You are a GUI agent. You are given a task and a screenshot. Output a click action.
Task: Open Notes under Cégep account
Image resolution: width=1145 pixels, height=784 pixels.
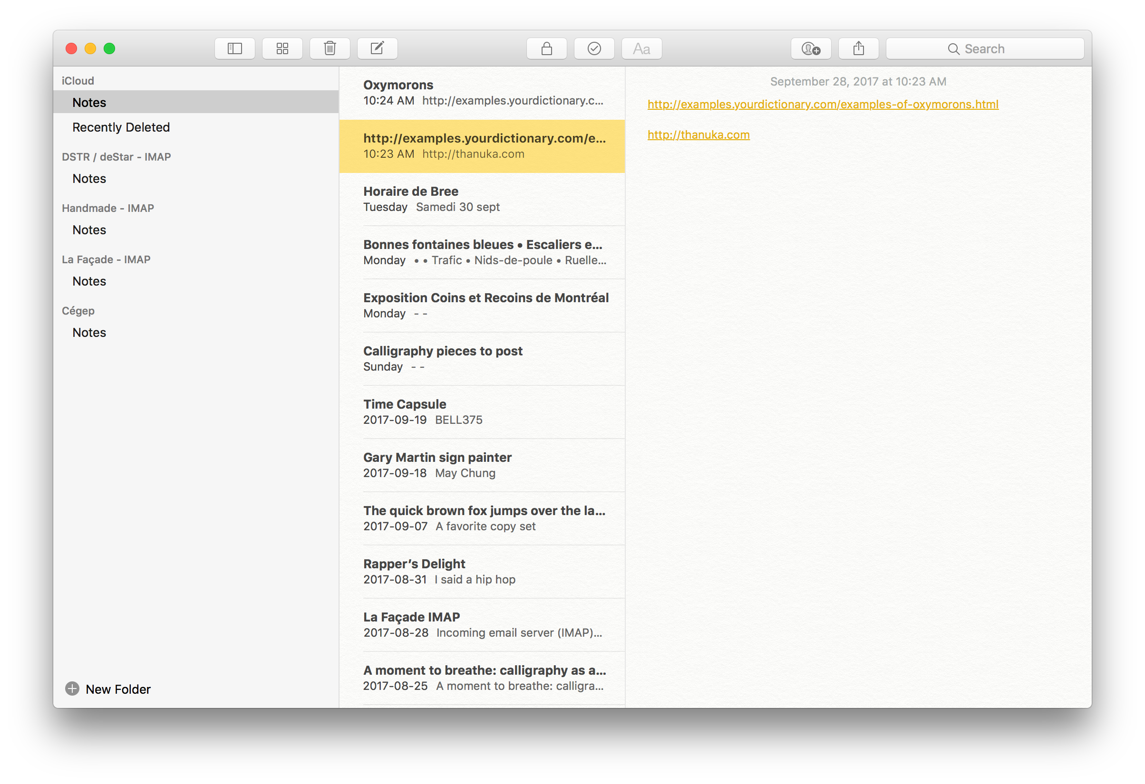[89, 333]
